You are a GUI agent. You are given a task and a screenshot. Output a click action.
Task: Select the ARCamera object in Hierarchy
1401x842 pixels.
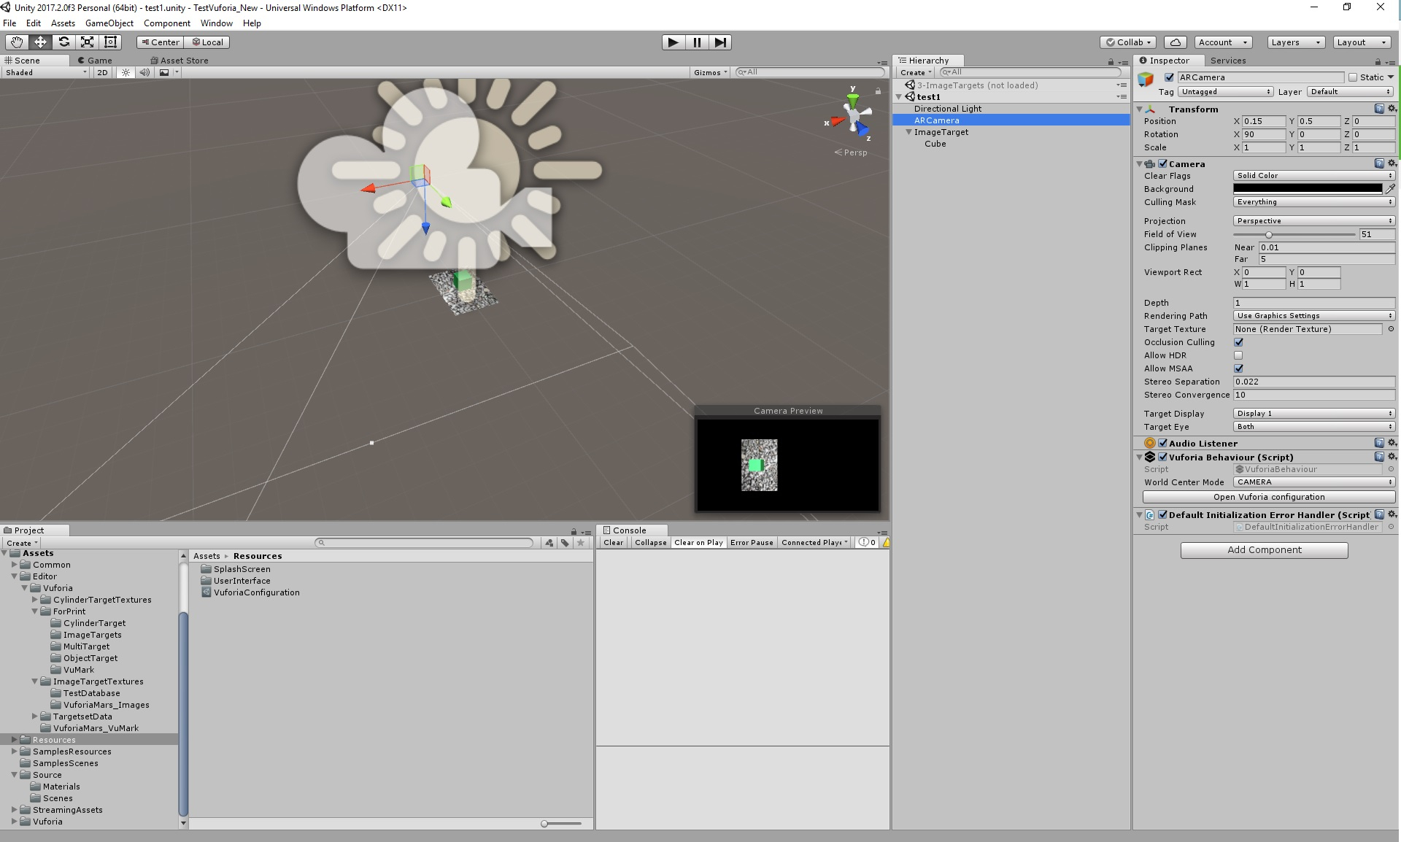tap(937, 120)
